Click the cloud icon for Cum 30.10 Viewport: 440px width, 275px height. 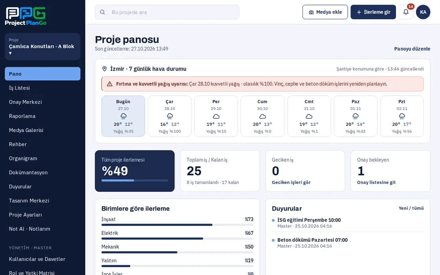tap(262, 116)
